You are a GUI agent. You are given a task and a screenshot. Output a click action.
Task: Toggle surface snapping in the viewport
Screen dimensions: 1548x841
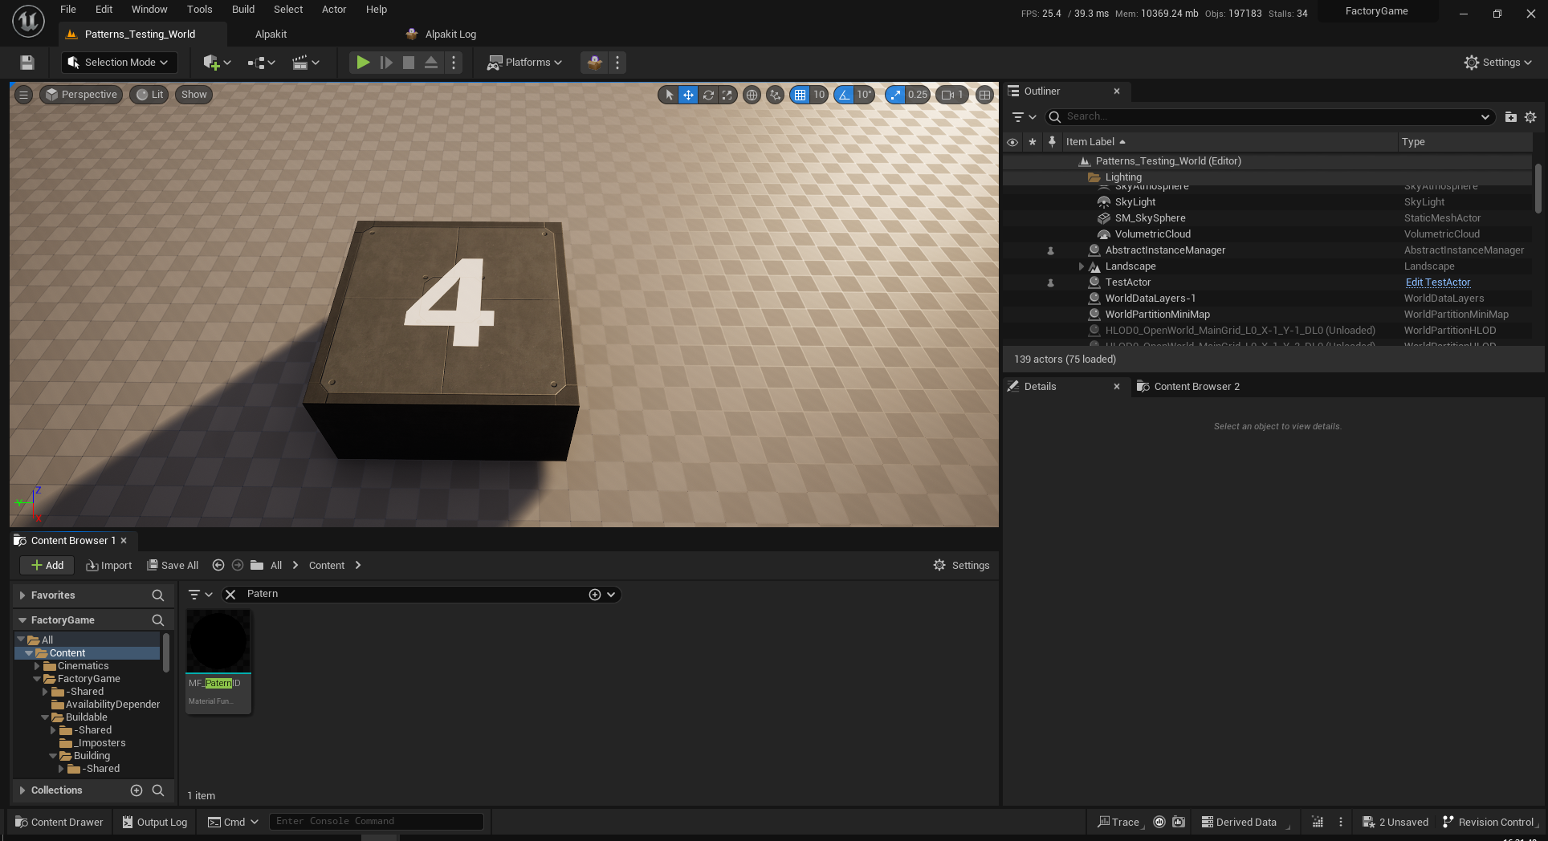(775, 95)
